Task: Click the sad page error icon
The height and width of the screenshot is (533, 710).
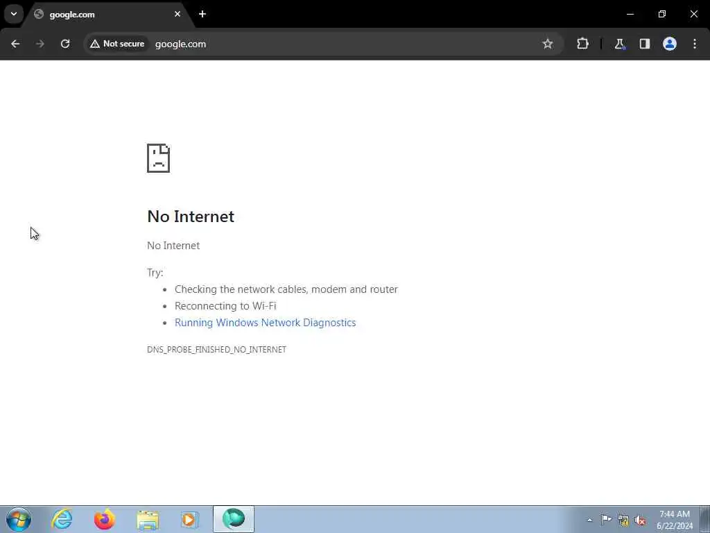Action: tap(159, 158)
